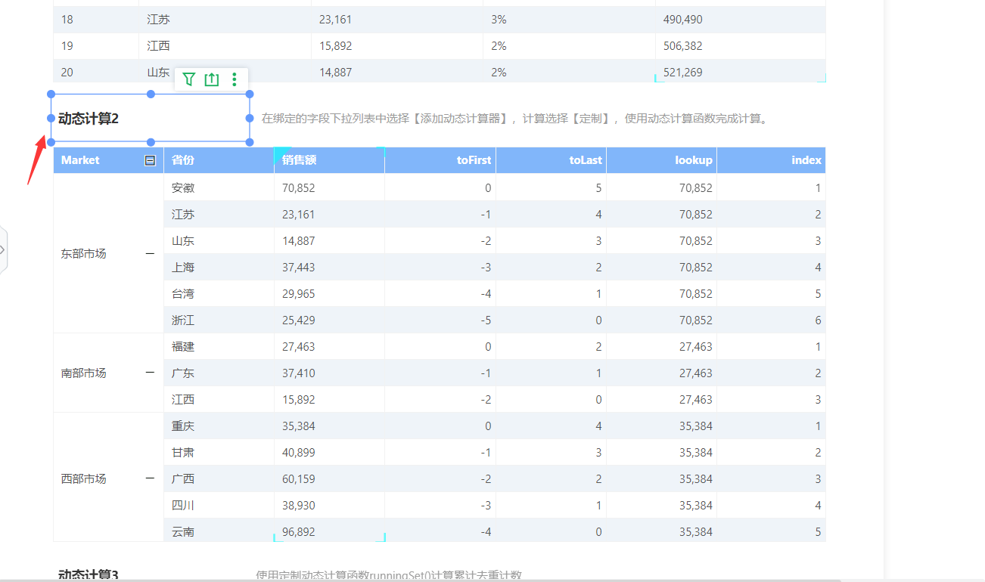
Task: Click the 南部市场 market label
Action: pos(83,373)
